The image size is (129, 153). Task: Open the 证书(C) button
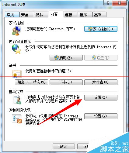66,82
